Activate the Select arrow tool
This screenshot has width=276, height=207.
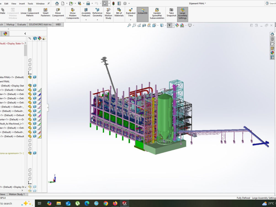(x=105, y=3)
